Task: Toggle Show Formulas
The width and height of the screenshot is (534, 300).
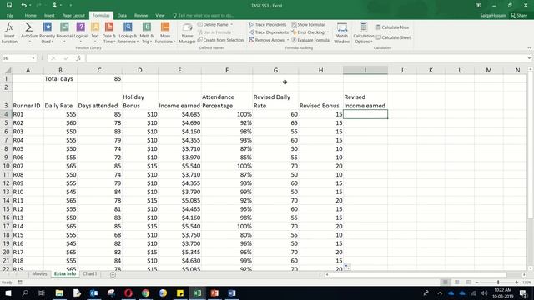Action: 308,24
